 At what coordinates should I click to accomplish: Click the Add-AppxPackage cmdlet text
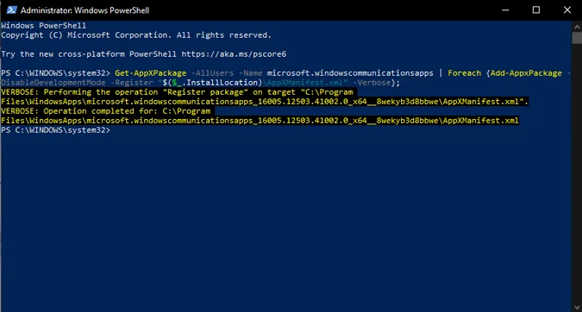(x=526, y=73)
